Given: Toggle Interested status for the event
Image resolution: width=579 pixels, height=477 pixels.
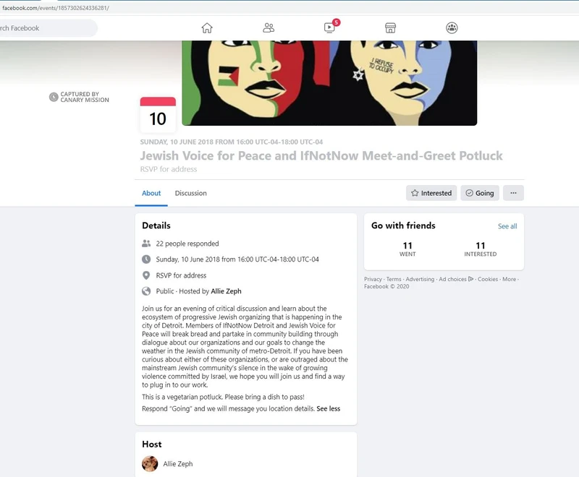Looking at the screenshot, I should tap(431, 193).
